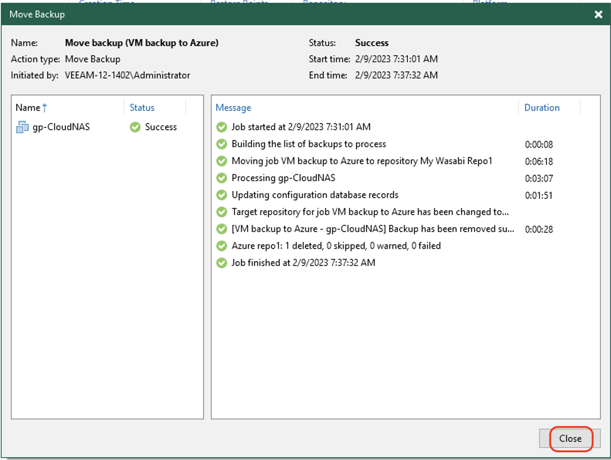Select the gp-CloudNAS row name
611x460 pixels.
click(x=61, y=127)
